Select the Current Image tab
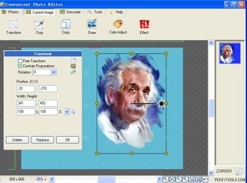 pos(40,12)
